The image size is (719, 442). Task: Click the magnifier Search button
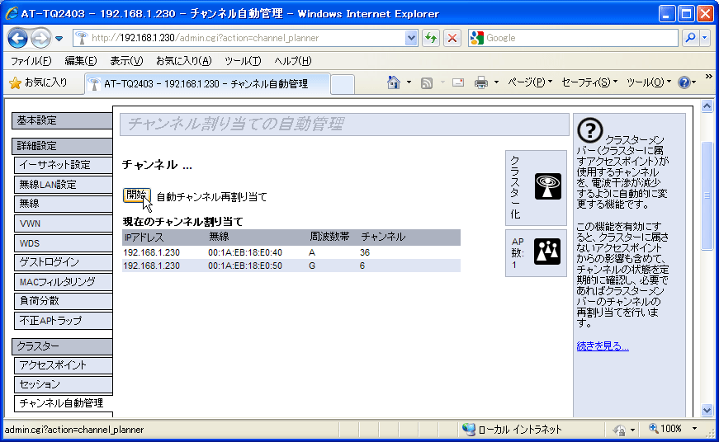click(x=690, y=38)
